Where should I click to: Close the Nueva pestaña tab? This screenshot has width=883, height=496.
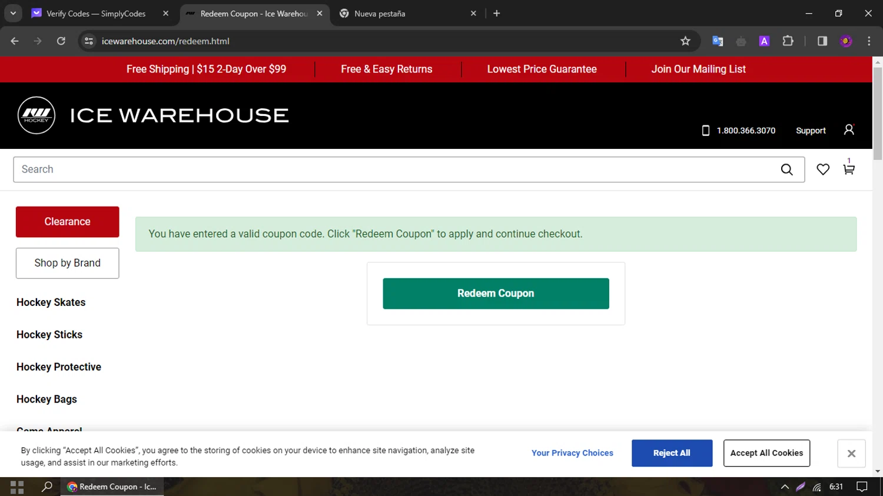coord(473,14)
